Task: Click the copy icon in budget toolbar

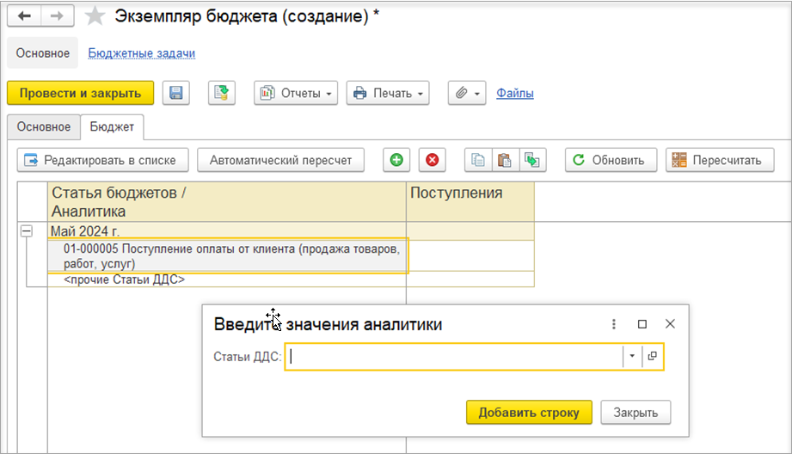Action: coord(478,160)
